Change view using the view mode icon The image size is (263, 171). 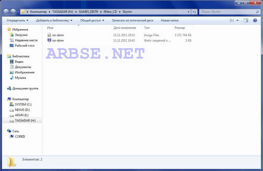(x=232, y=20)
